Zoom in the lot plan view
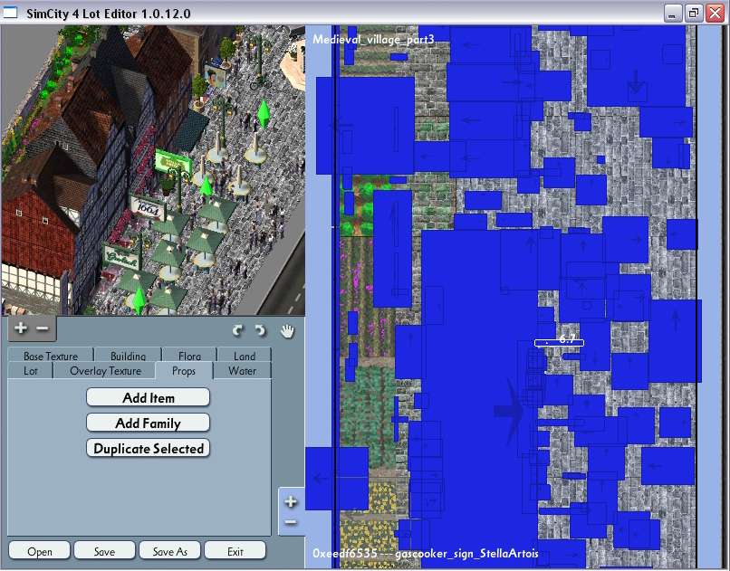 tap(291, 501)
